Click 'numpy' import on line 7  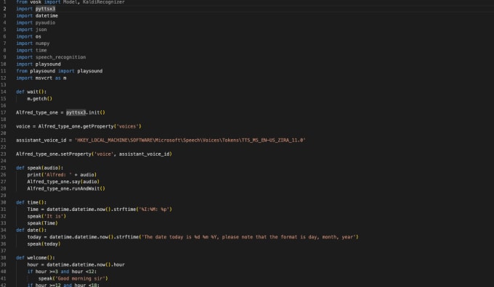[x=43, y=43]
